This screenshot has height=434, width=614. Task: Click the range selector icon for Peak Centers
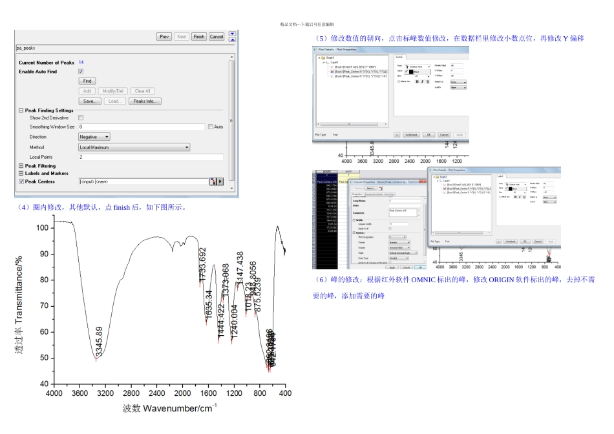point(213,181)
